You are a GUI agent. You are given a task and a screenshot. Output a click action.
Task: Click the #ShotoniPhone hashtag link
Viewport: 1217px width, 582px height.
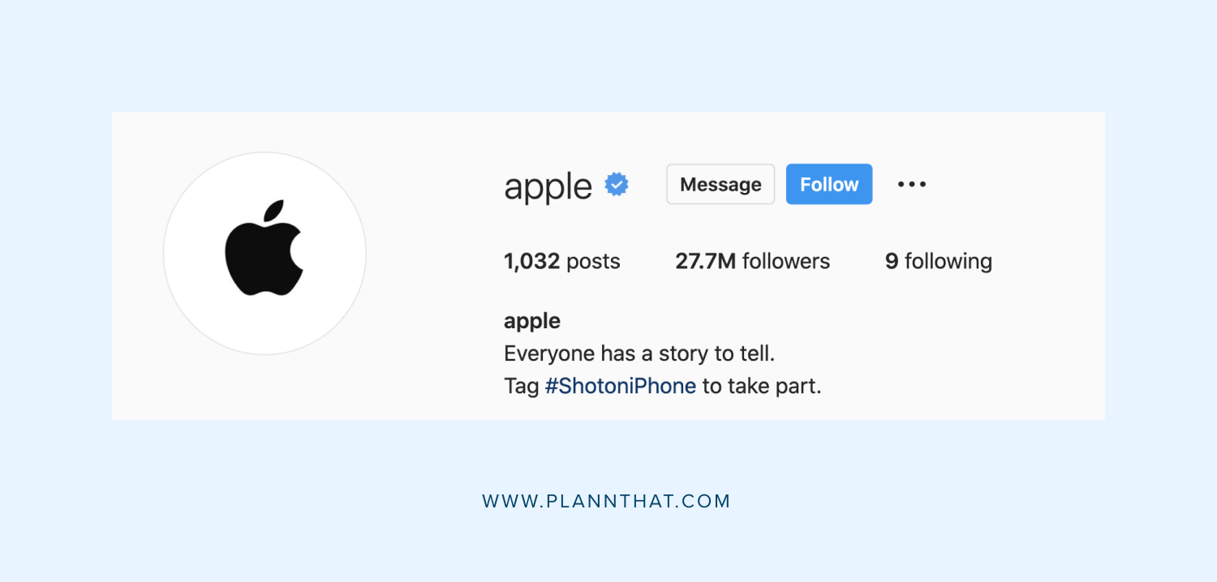point(621,385)
